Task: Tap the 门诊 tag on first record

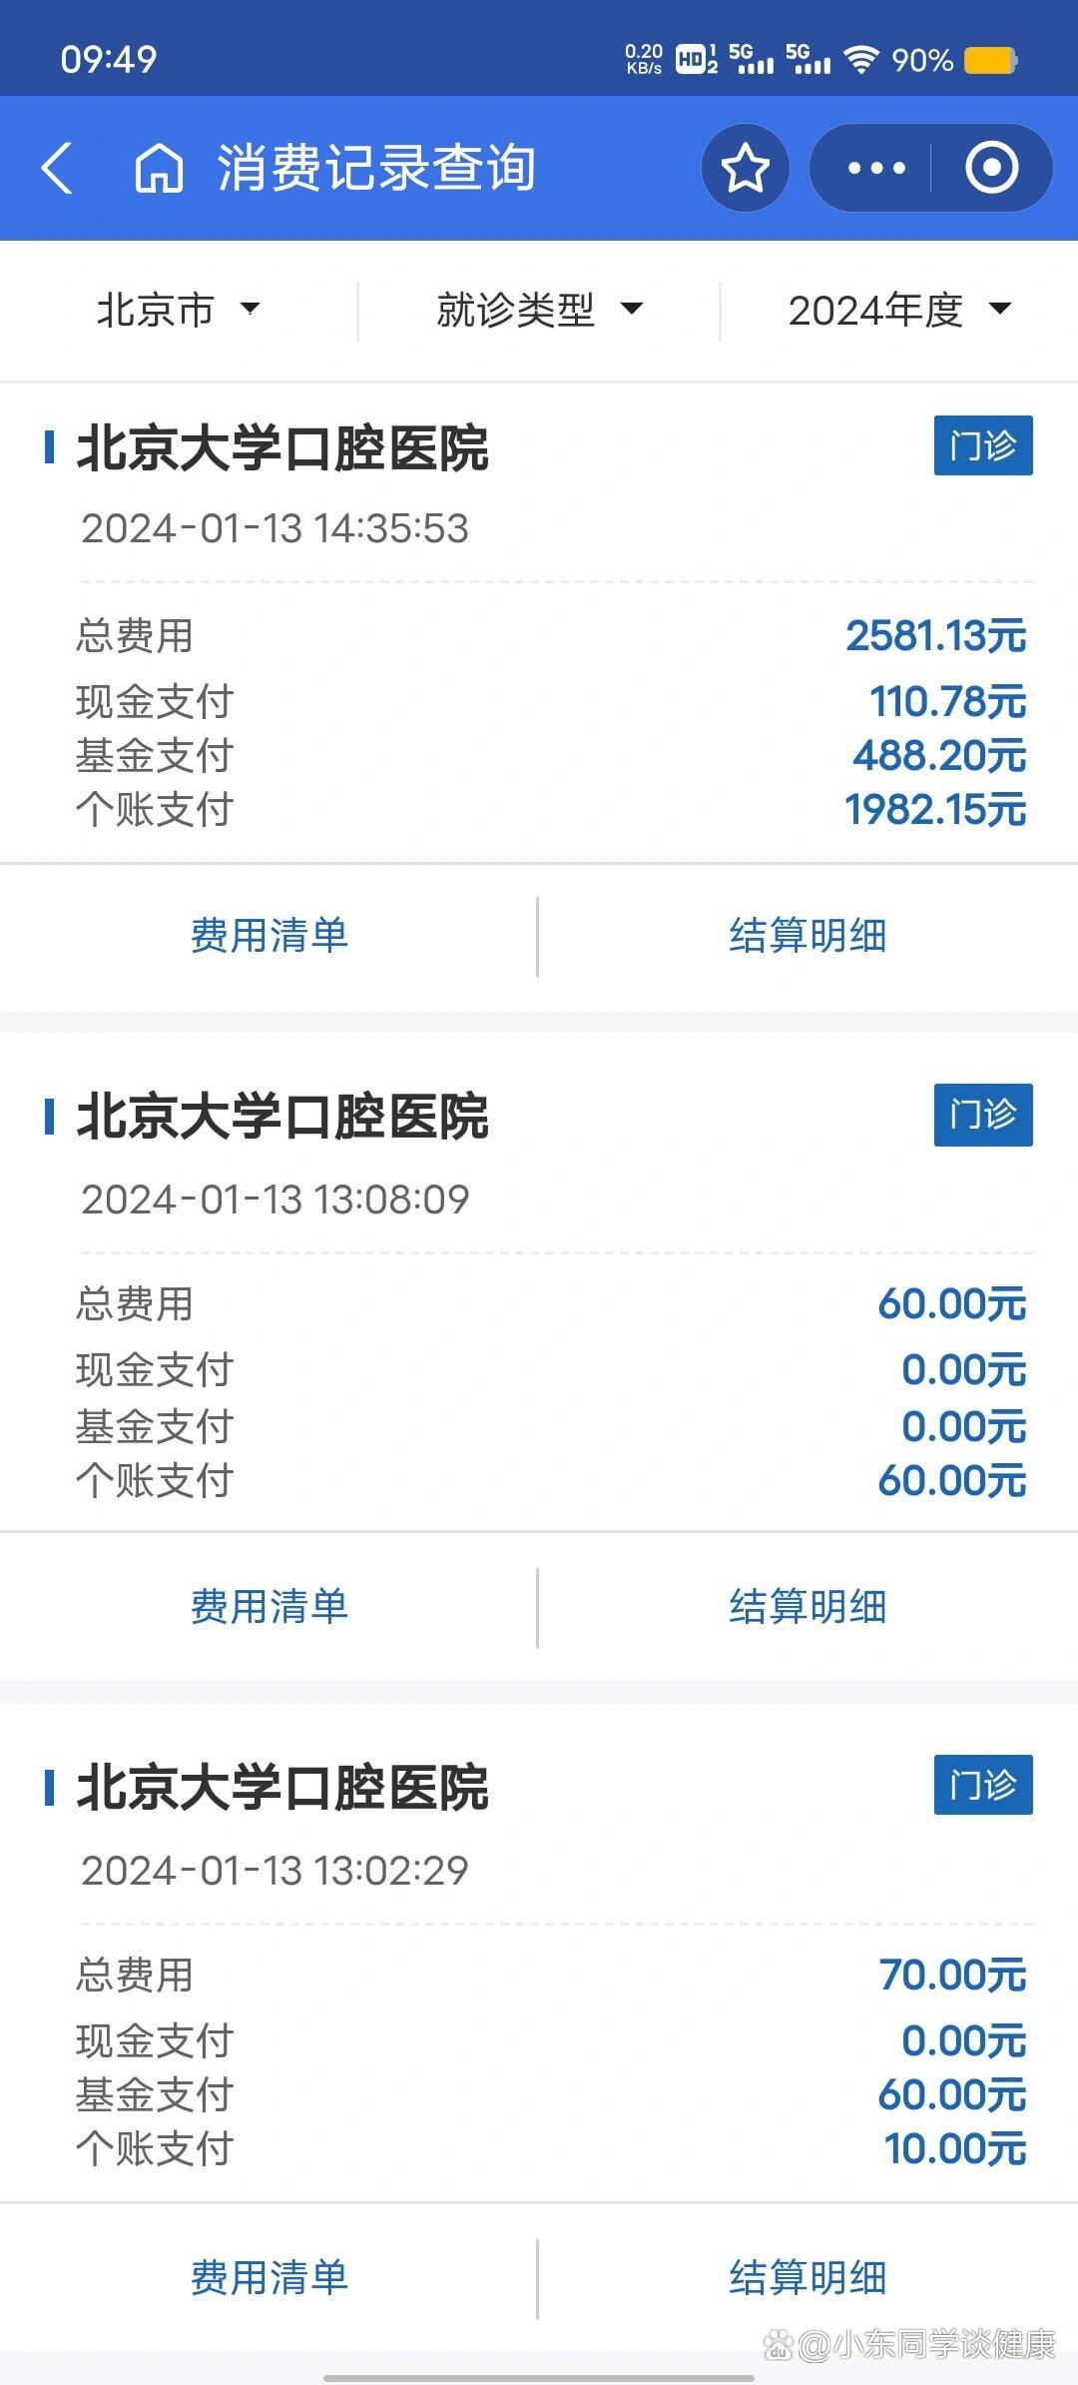Action: point(982,445)
